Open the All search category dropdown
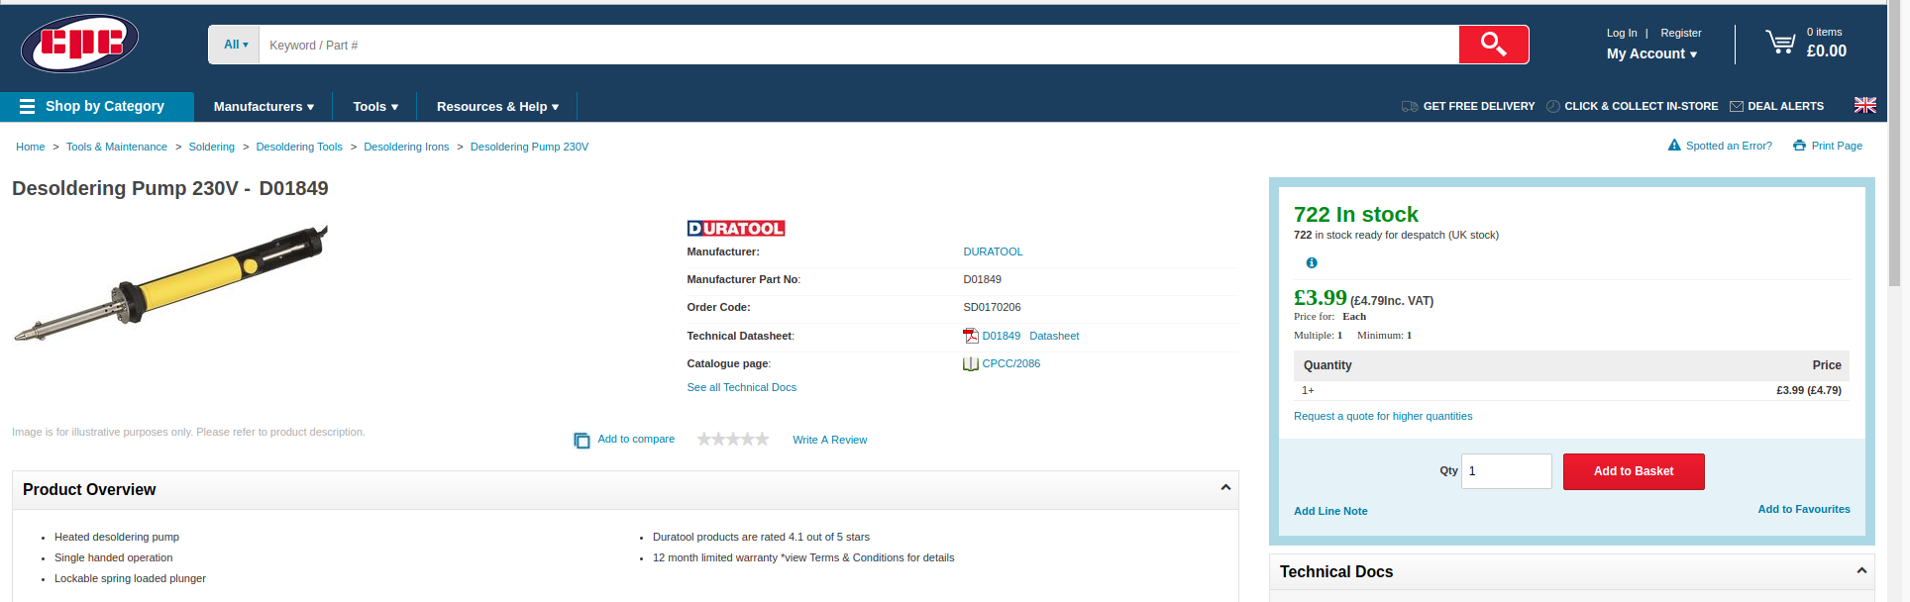Screen dimensions: 1910x602 coord(236,45)
